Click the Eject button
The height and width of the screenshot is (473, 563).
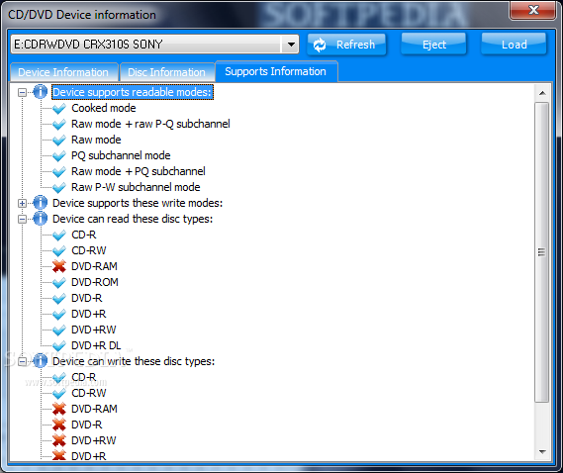433,45
